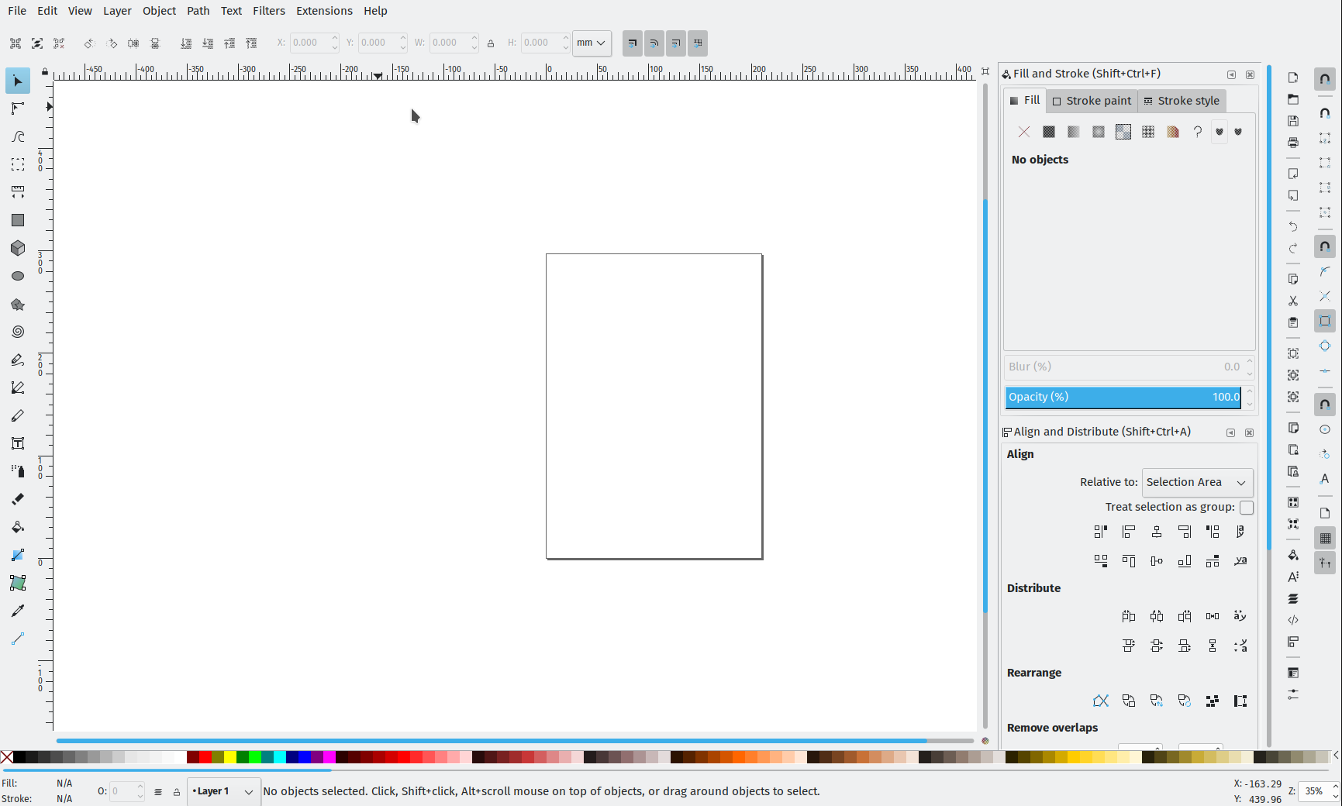Click the No paint X icon
The width and height of the screenshot is (1342, 806).
point(1024,132)
